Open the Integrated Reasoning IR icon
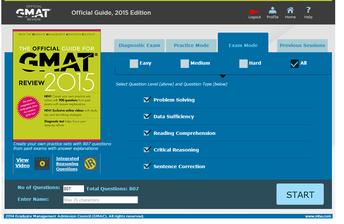Screen dimensions: 344x224 click(x=90, y=164)
